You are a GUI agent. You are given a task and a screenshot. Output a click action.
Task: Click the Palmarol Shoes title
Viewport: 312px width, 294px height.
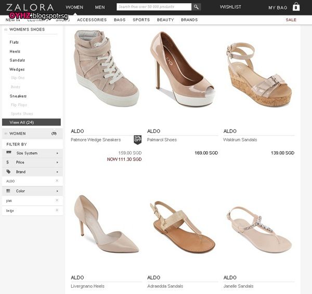click(162, 140)
